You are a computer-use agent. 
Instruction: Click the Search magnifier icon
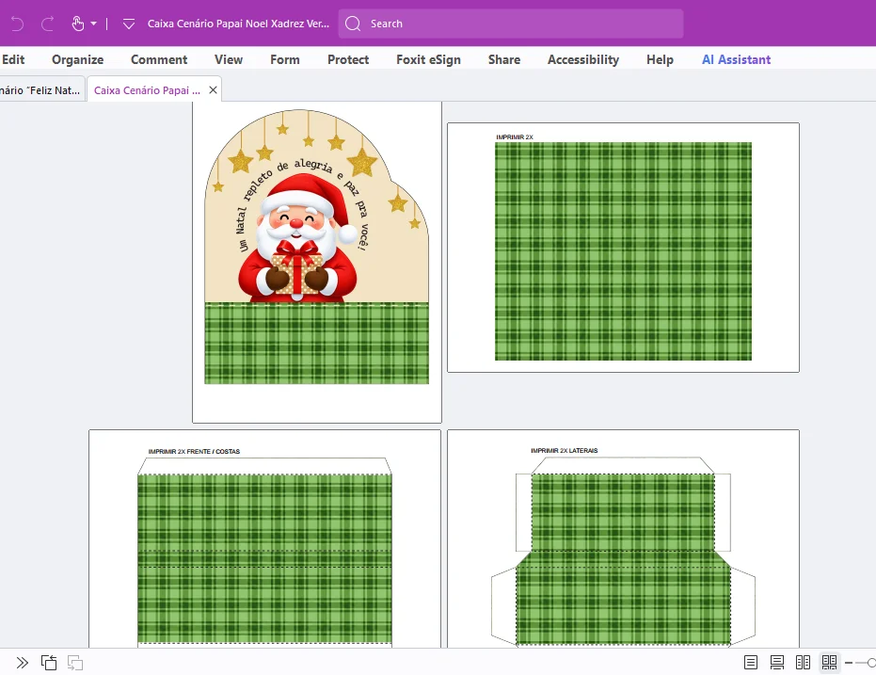point(353,24)
